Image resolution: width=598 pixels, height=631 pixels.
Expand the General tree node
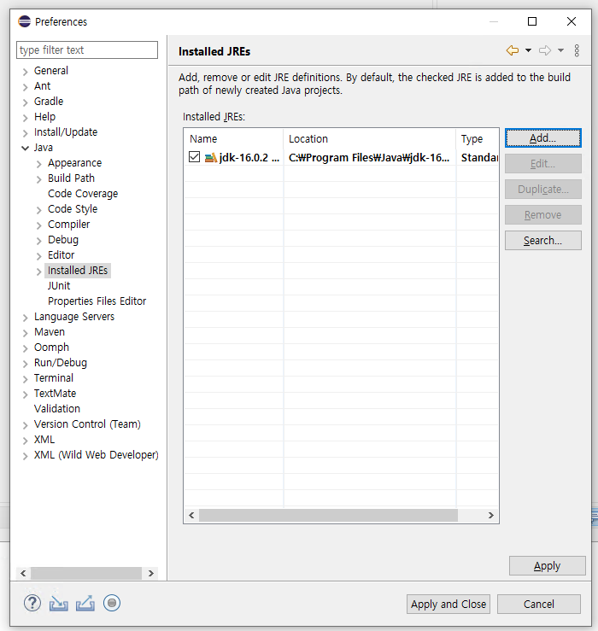(x=25, y=72)
